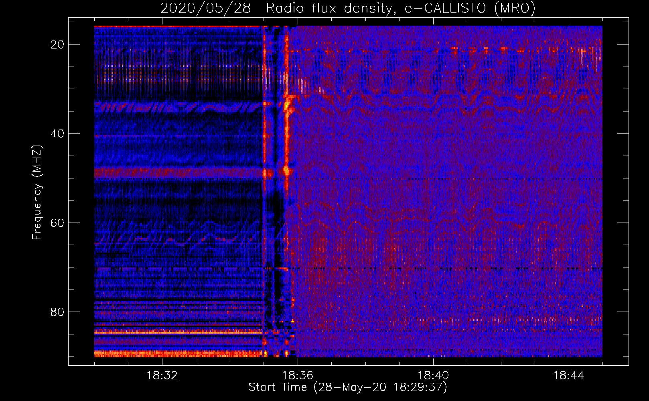The height and width of the screenshot is (401, 649).
Task: Click the 40 frequency tick label
Action: (x=58, y=134)
